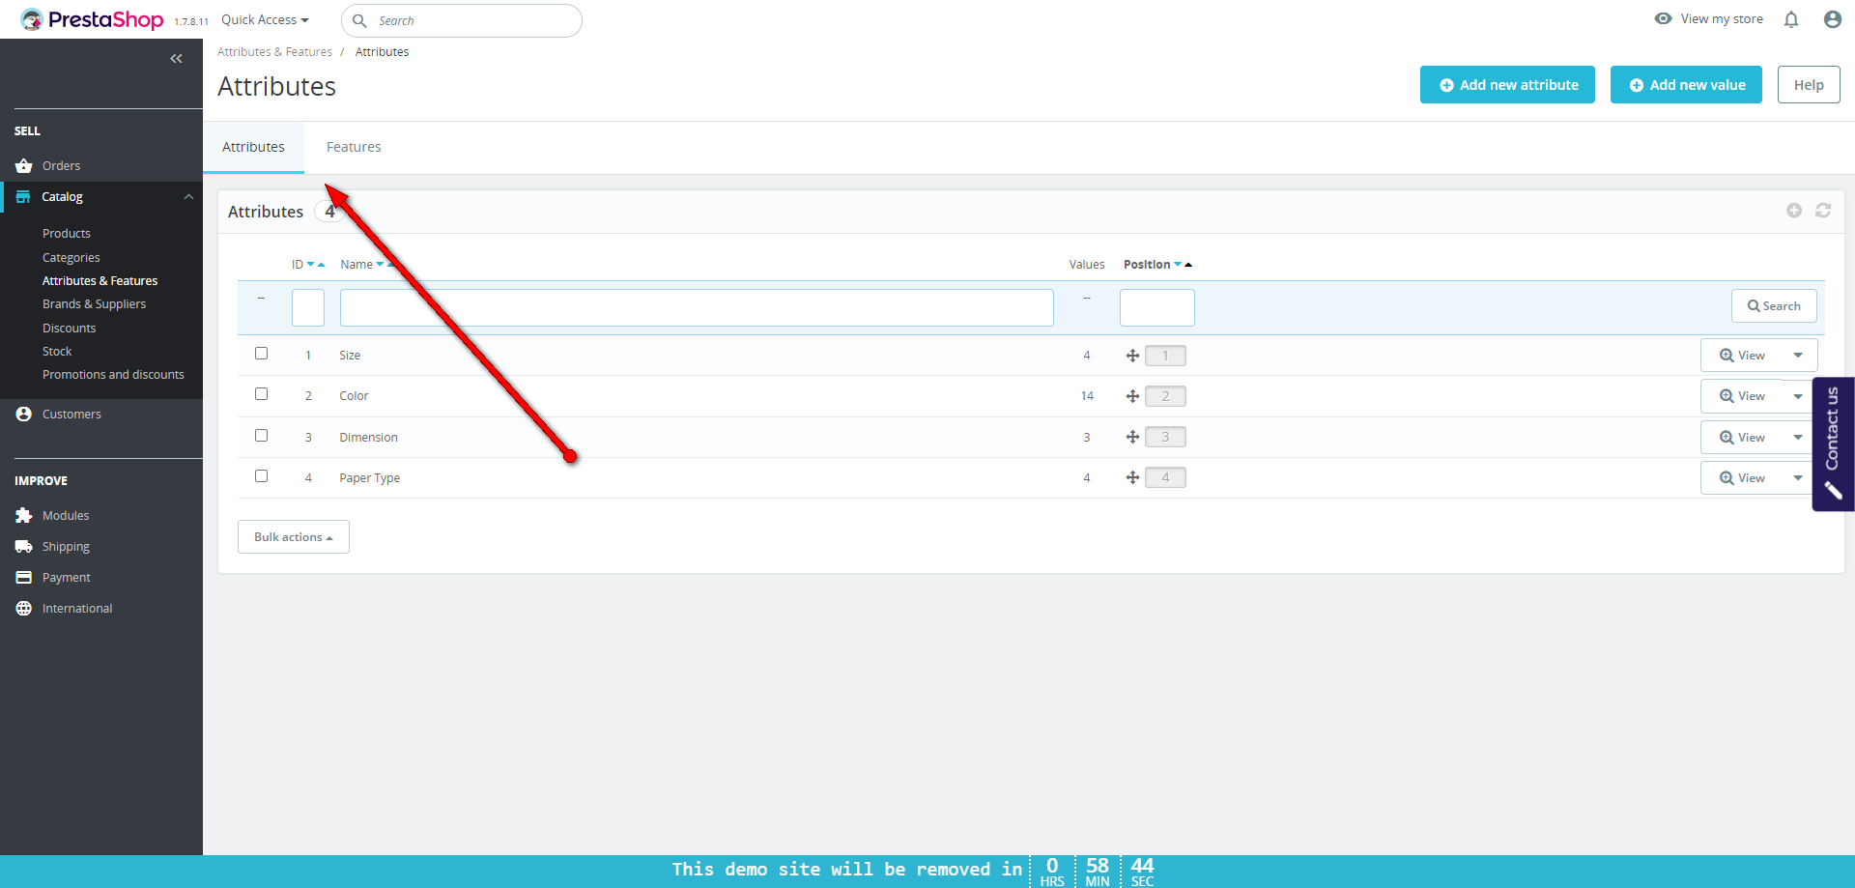The height and width of the screenshot is (888, 1855).
Task: Select the Size row checkbox
Action: [x=261, y=354]
